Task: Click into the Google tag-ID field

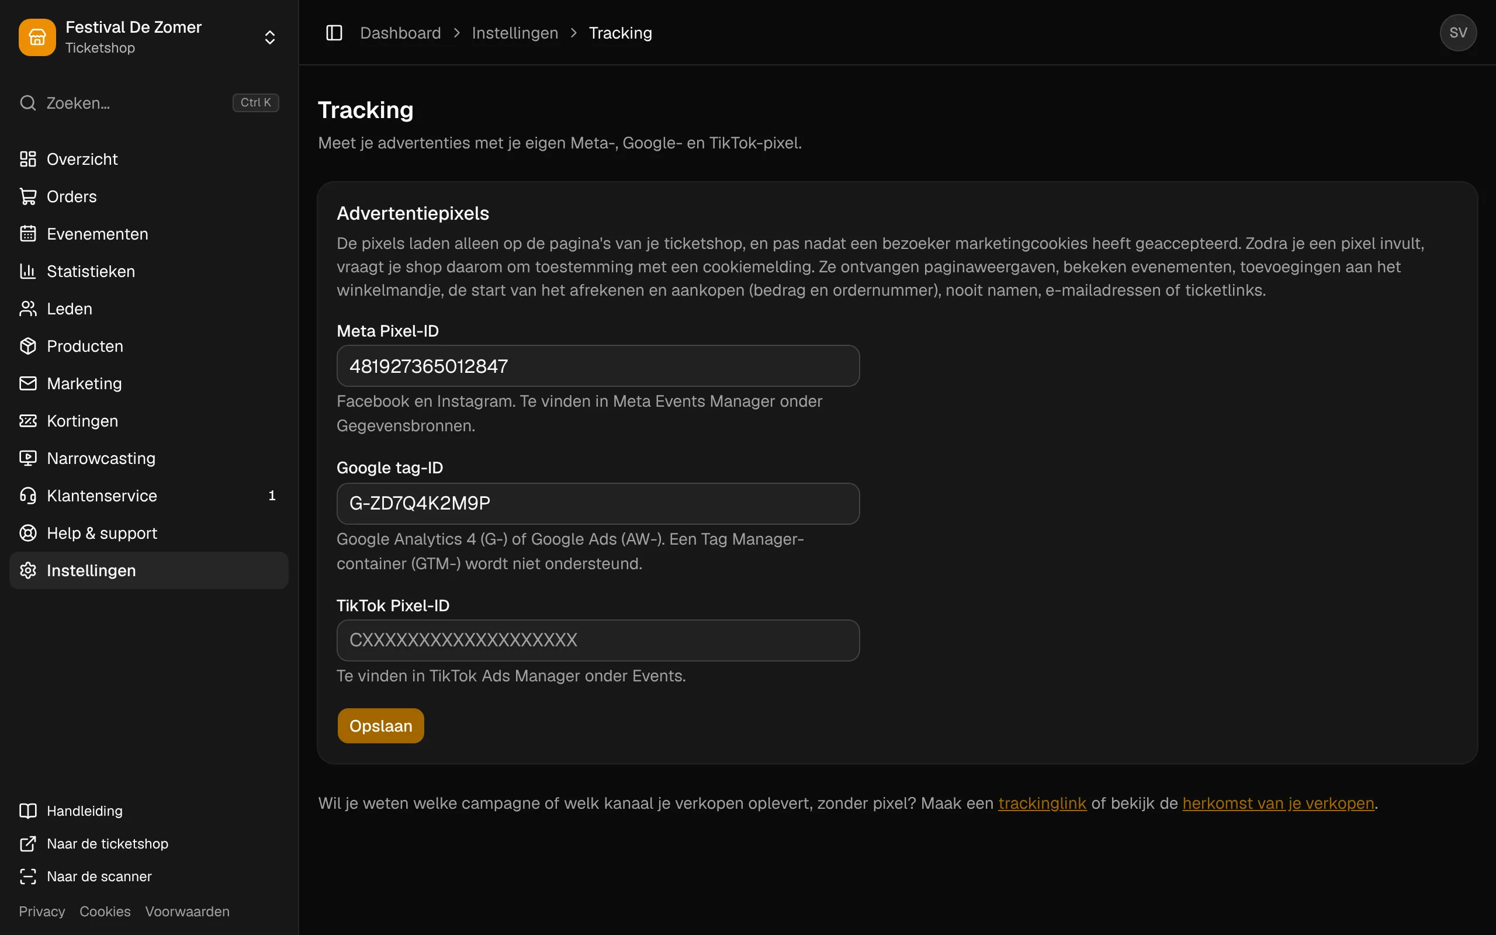Action: (598, 503)
